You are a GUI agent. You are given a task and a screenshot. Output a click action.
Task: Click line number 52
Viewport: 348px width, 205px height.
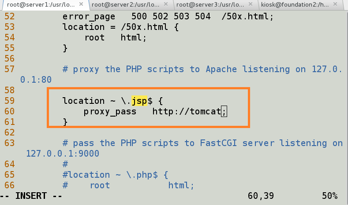[x=10, y=16]
